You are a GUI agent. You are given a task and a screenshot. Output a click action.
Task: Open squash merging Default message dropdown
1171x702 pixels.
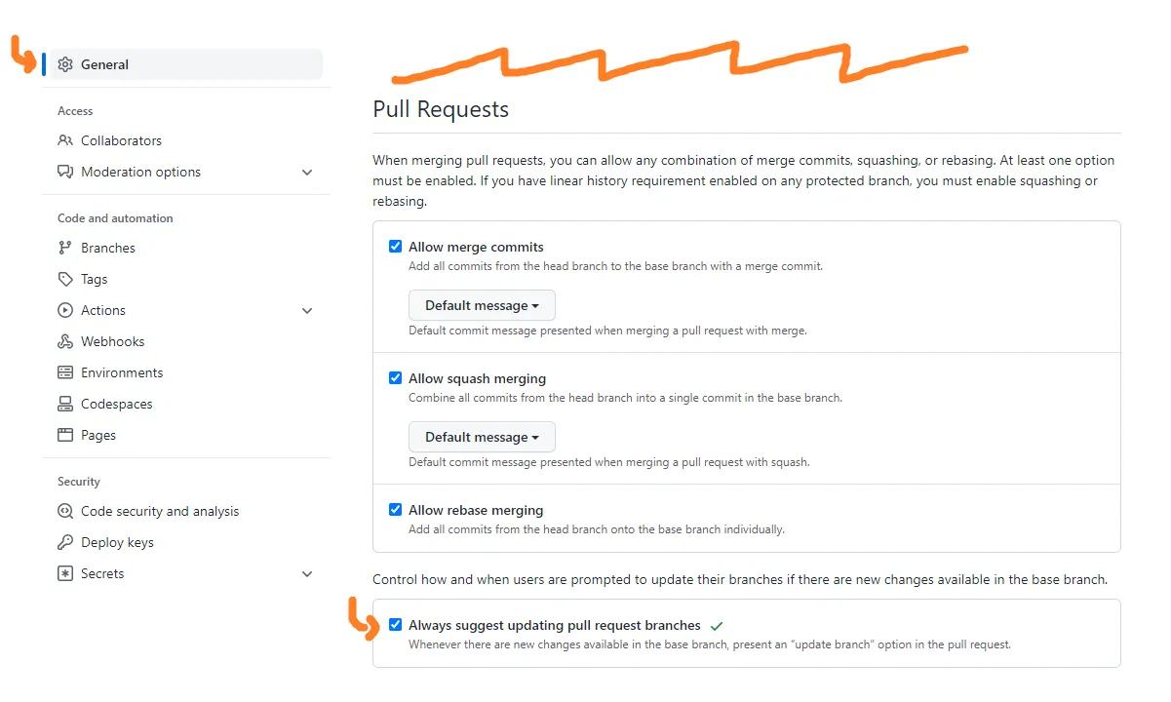click(x=482, y=437)
